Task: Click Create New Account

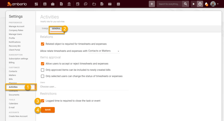Action: (x=18, y=116)
